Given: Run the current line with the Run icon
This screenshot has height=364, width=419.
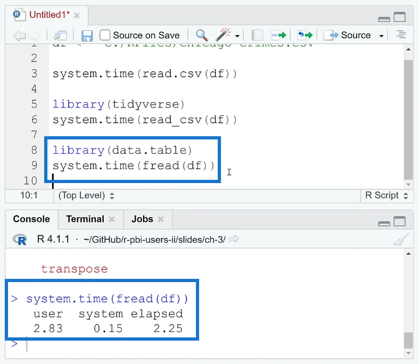Looking at the screenshot, I should [278, 35].
